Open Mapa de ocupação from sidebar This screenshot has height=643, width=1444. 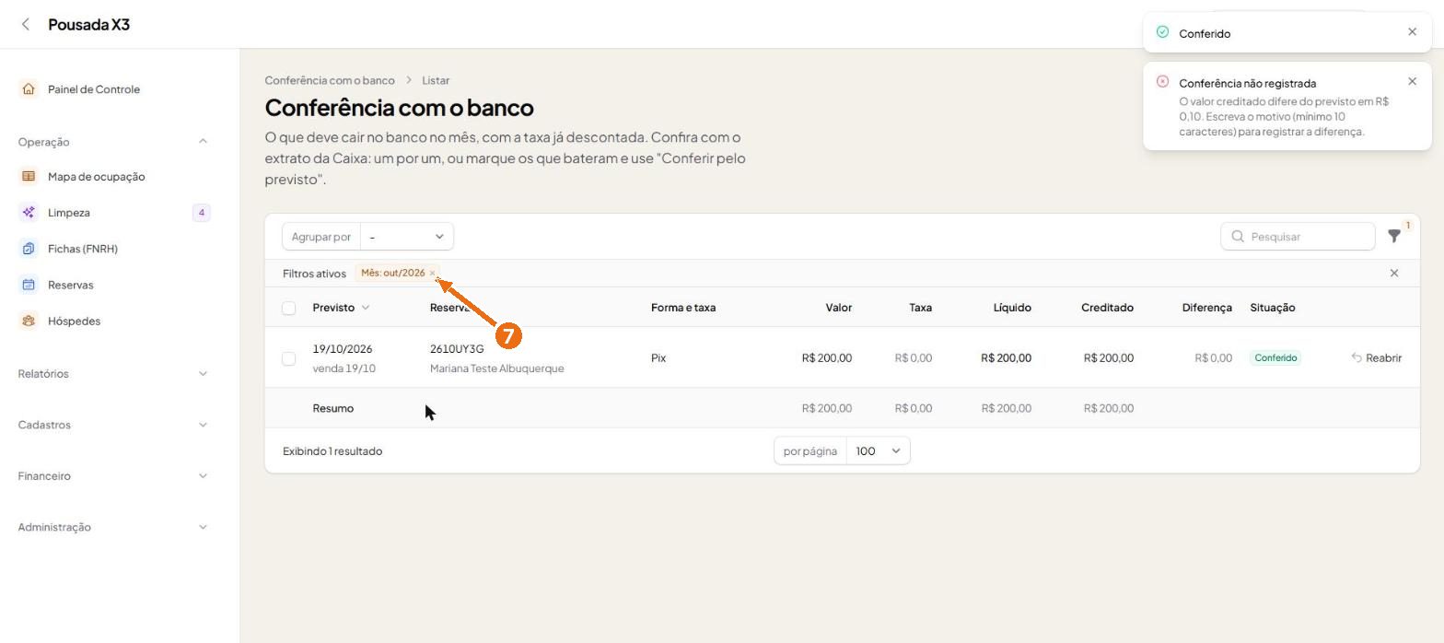tap(96, 177)
